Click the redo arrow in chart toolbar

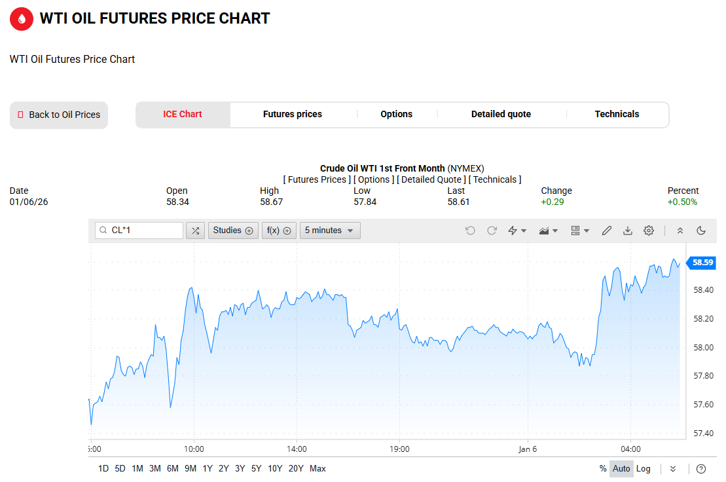point(492,231)
